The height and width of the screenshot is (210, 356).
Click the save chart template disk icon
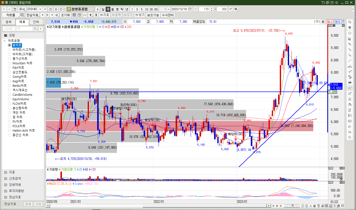tap(22, 15)
